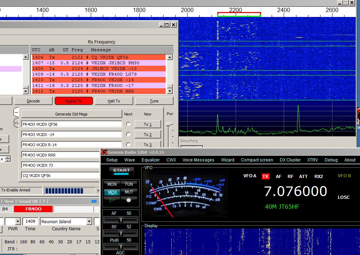Click the red TX indicator

tap(265, 176)
